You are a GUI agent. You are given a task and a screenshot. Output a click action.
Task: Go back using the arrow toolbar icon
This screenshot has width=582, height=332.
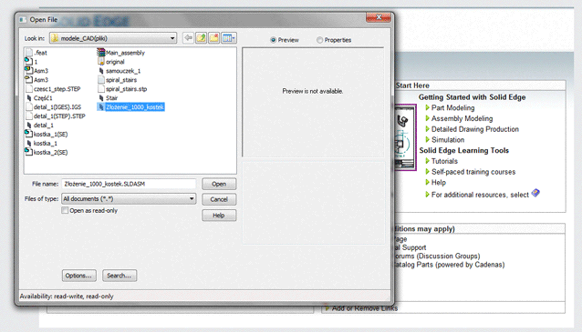pyautogui.click(x=188, y=38)
